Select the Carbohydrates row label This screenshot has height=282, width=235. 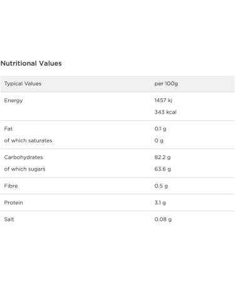click(x=23, y=157)
